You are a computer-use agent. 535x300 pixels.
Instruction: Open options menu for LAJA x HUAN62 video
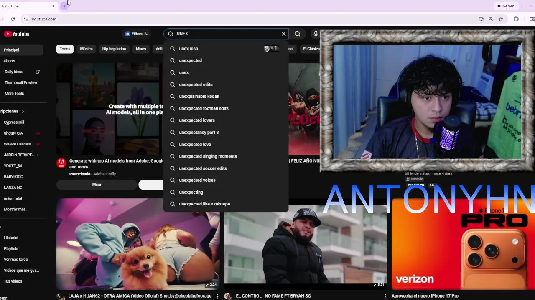217,296
